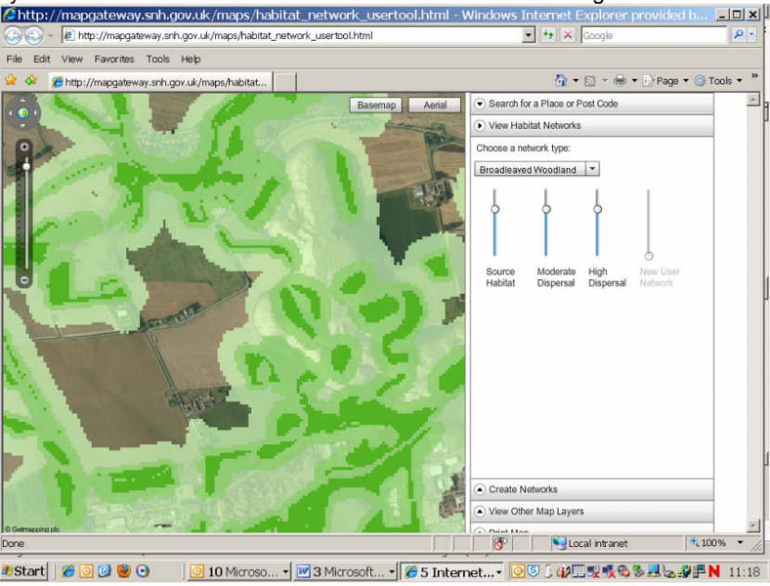Click the Home icon in command bar
770x586 pixels.
click(561, 80)
